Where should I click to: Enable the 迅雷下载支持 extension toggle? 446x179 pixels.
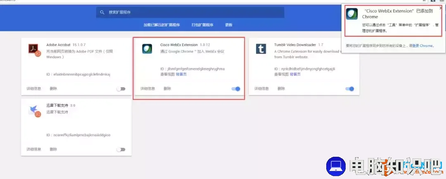click(x=121, y=149)
